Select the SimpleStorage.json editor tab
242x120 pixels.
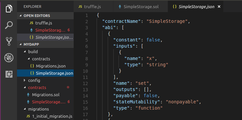195,7
